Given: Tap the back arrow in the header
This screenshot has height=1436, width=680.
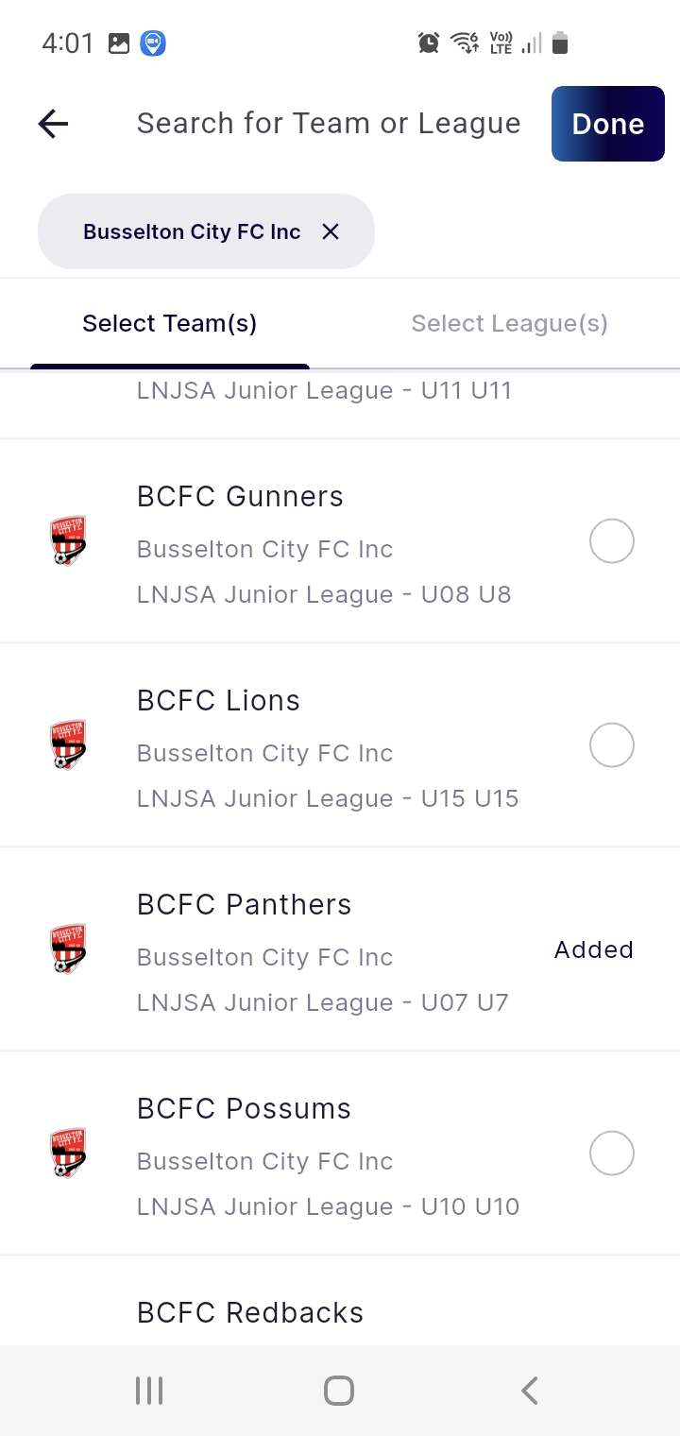Looking at the screenshot, I should pos(53,124).
